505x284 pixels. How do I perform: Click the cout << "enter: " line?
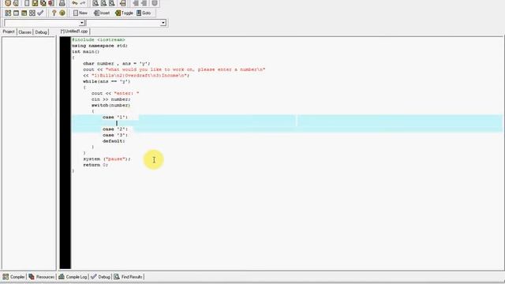coord(115,93)
